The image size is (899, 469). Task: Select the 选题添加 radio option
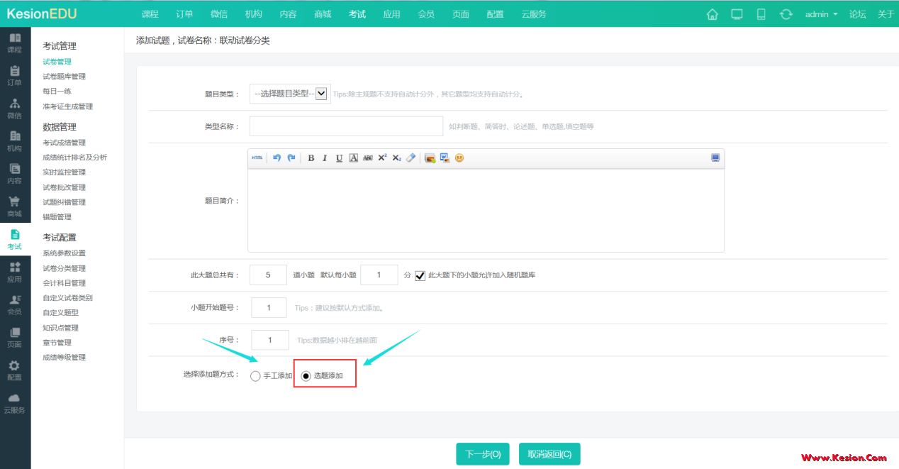(x=306, y=376)
